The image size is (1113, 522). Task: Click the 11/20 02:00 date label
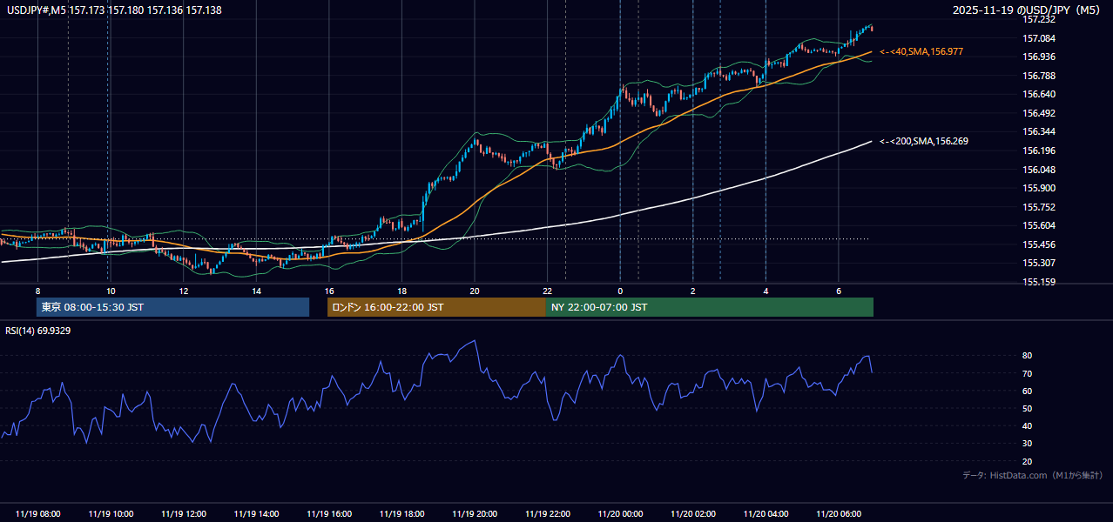point(693,514)
